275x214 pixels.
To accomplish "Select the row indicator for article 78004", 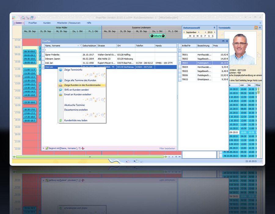I will [180, 67].
